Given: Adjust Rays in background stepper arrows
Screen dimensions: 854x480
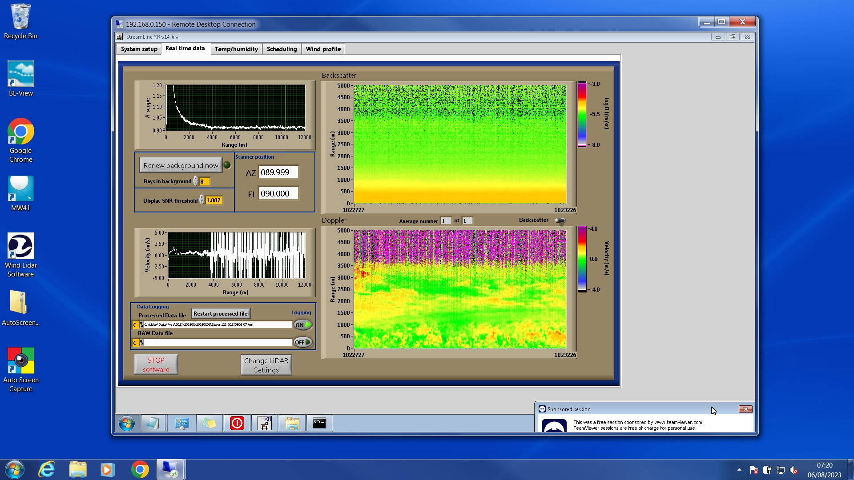Looking at the screenshot, I should (x=196, y=181).
